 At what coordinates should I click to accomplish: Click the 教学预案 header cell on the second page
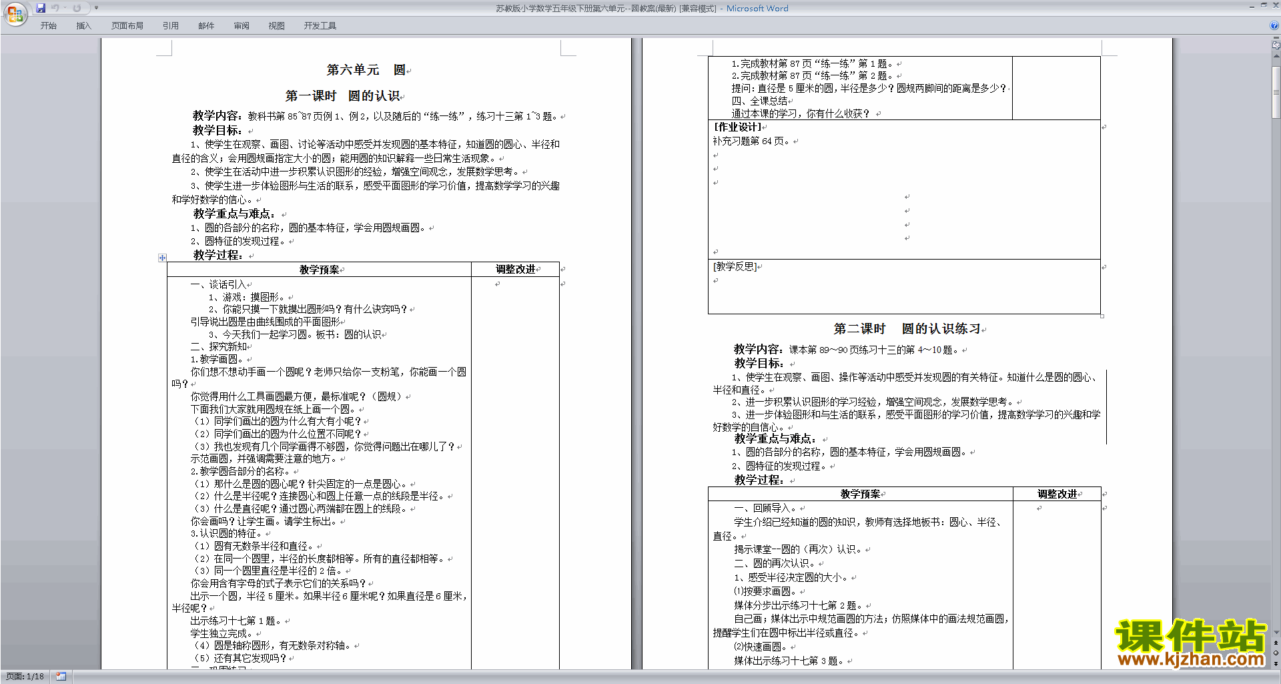pos(860,494)
